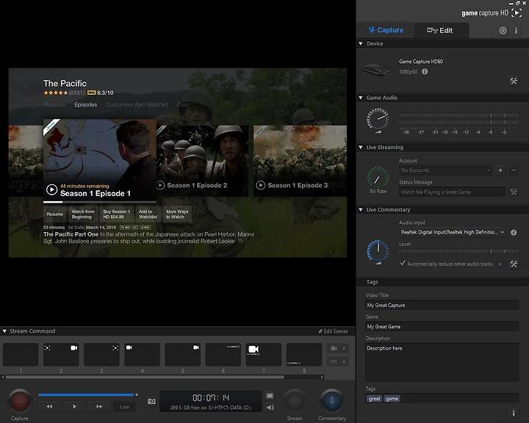Image resolution: width=529 pixels, height=423 pixels.
Task: Open Live Commentary settings tools icon
Action: (514, 264)
